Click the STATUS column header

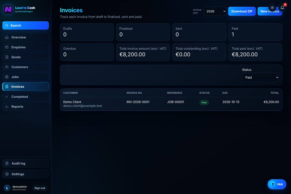(x=204, y=93)
